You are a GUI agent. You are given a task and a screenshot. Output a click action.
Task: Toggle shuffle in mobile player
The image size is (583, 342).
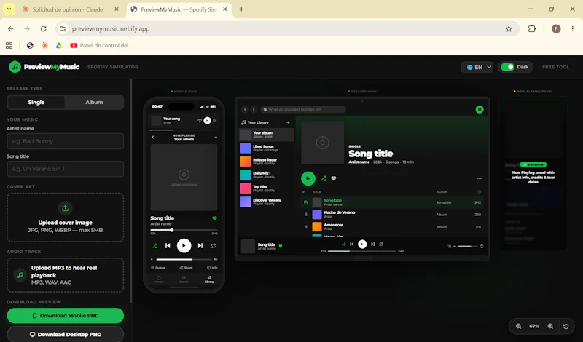[x=154, y=245]
